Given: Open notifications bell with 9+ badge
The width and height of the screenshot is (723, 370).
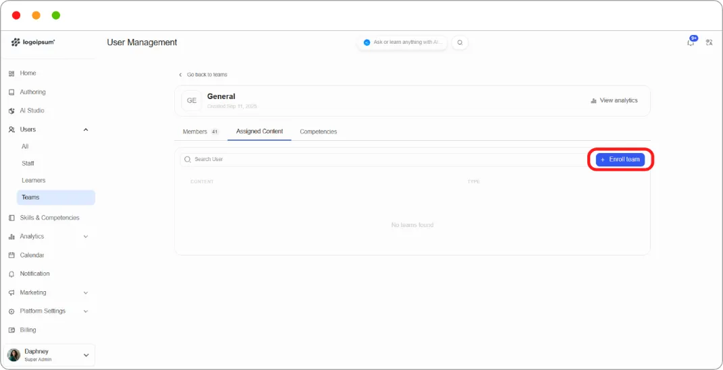Looking at the screenshot, I should click(691, 42).
